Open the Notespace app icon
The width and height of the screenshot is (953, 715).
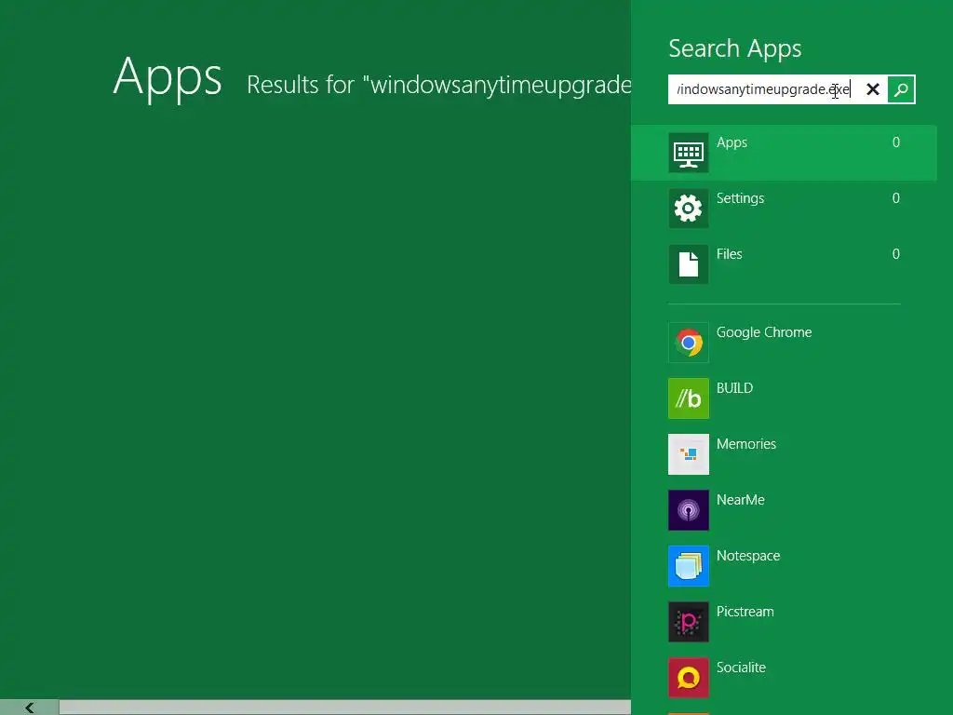[689, 566]
